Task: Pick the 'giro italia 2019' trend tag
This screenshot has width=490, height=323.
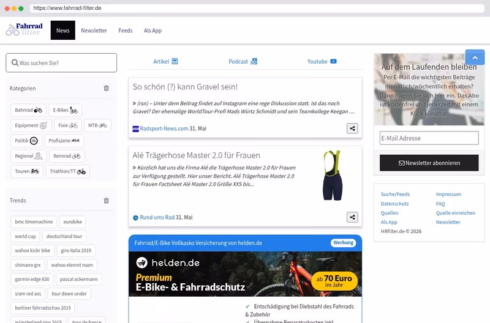Action: point(76,251)
